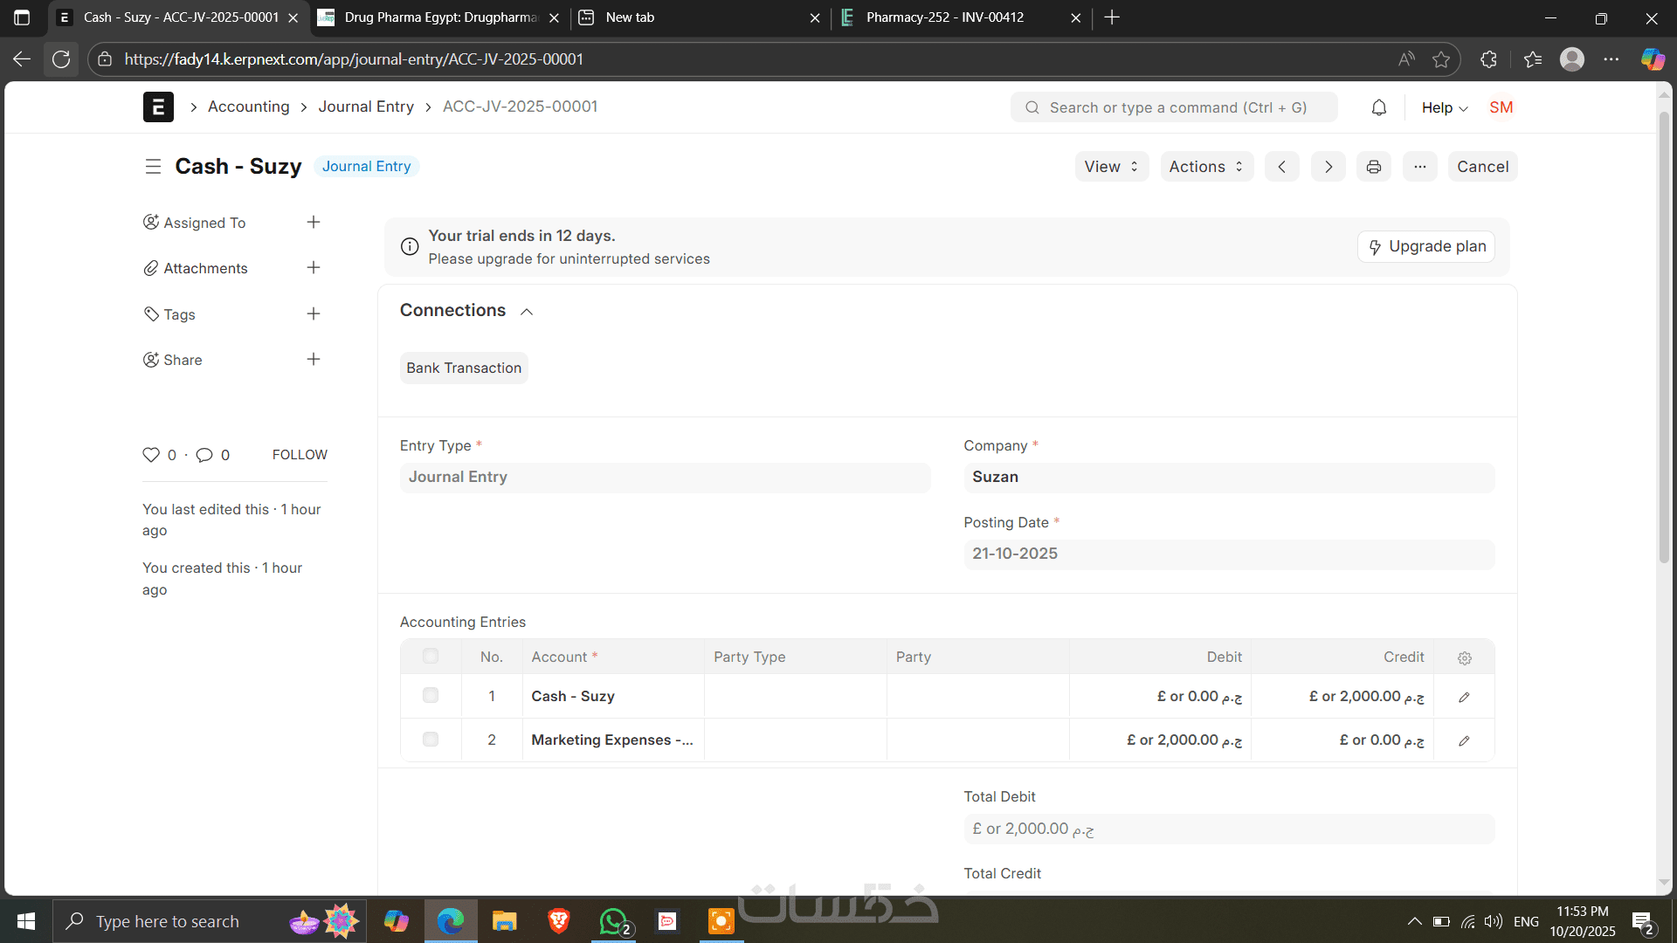Click Journal Entry breadcrumb link

click(x=366, y=107)
